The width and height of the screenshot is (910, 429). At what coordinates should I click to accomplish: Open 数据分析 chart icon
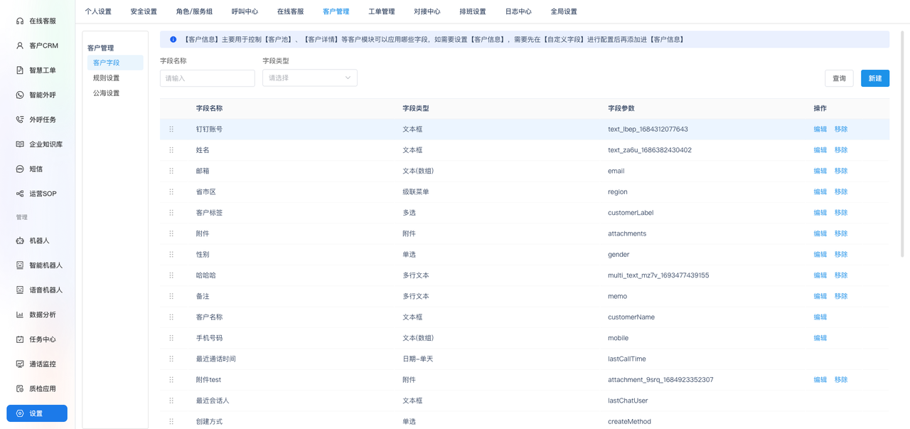point(20,314)
